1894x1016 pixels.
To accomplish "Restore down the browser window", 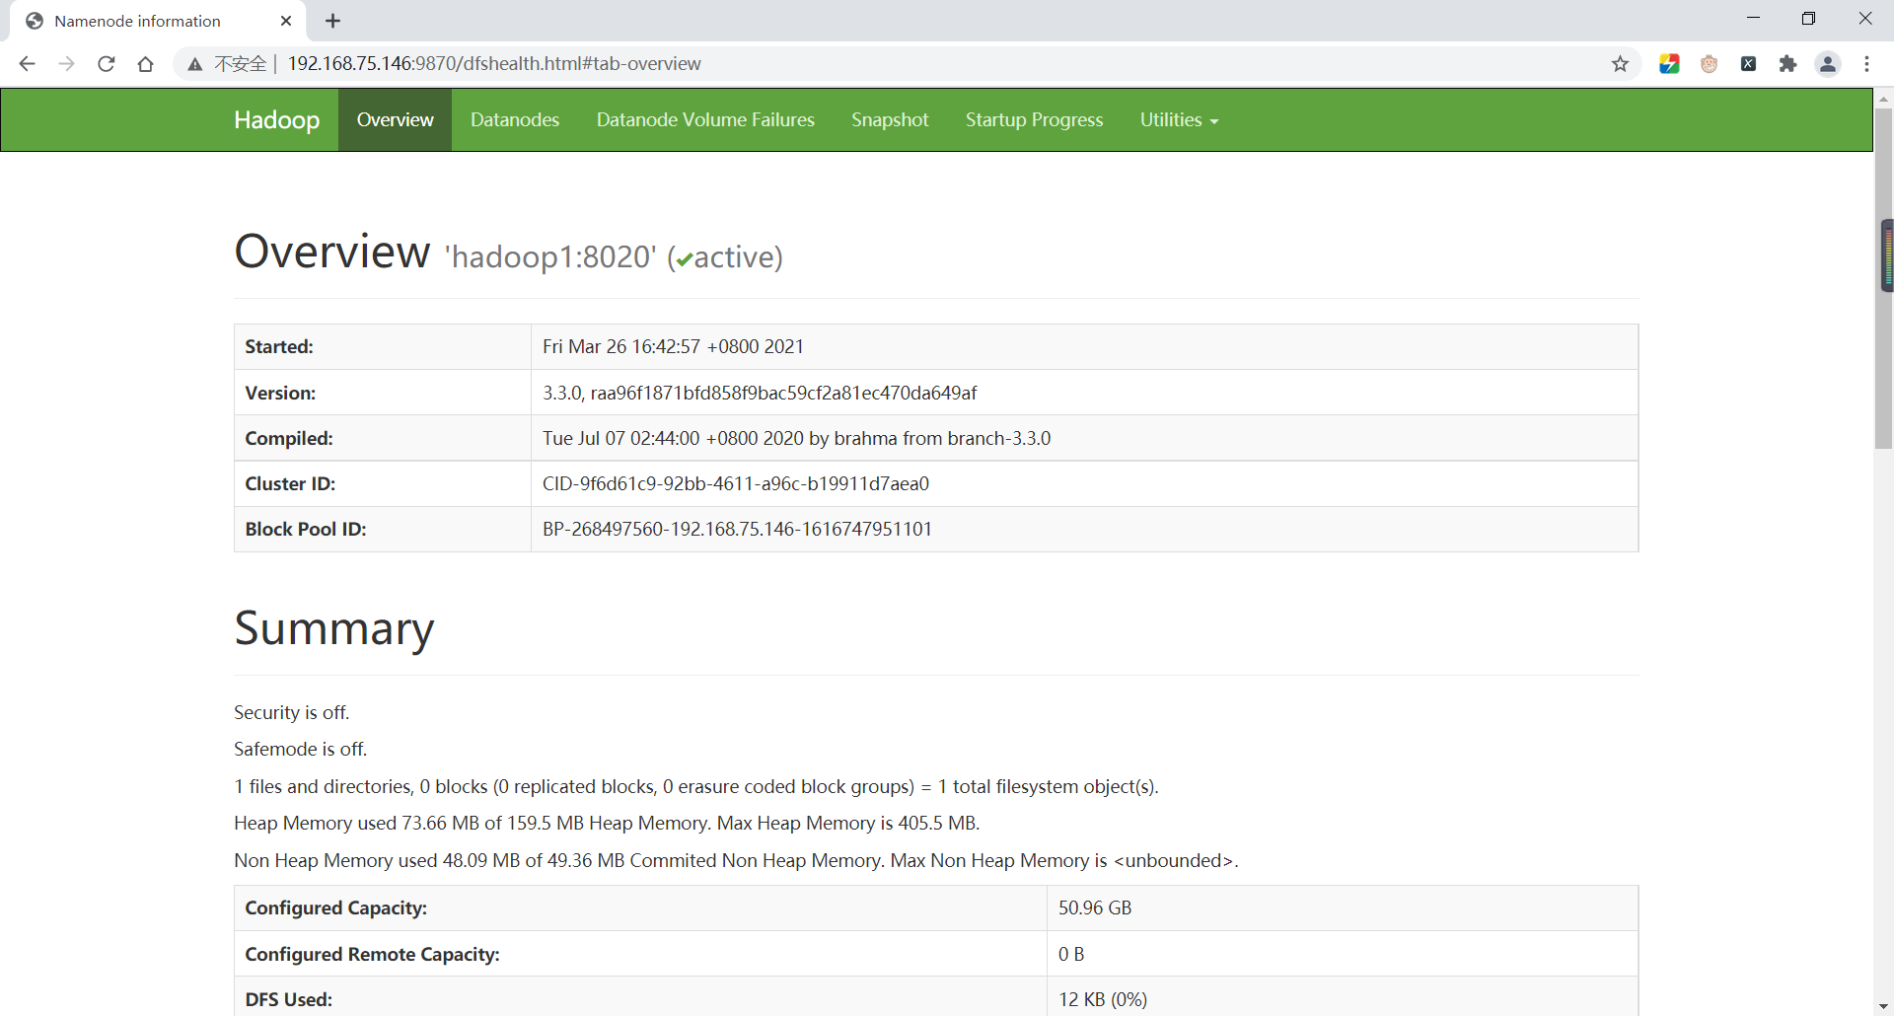I will tap(1808, 19).
